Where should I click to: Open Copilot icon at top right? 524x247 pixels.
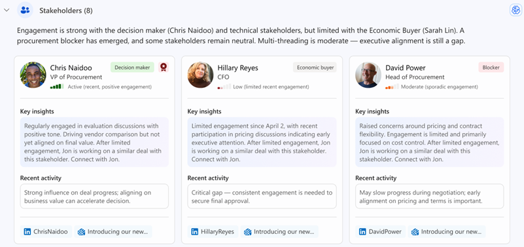click(515, 10)
